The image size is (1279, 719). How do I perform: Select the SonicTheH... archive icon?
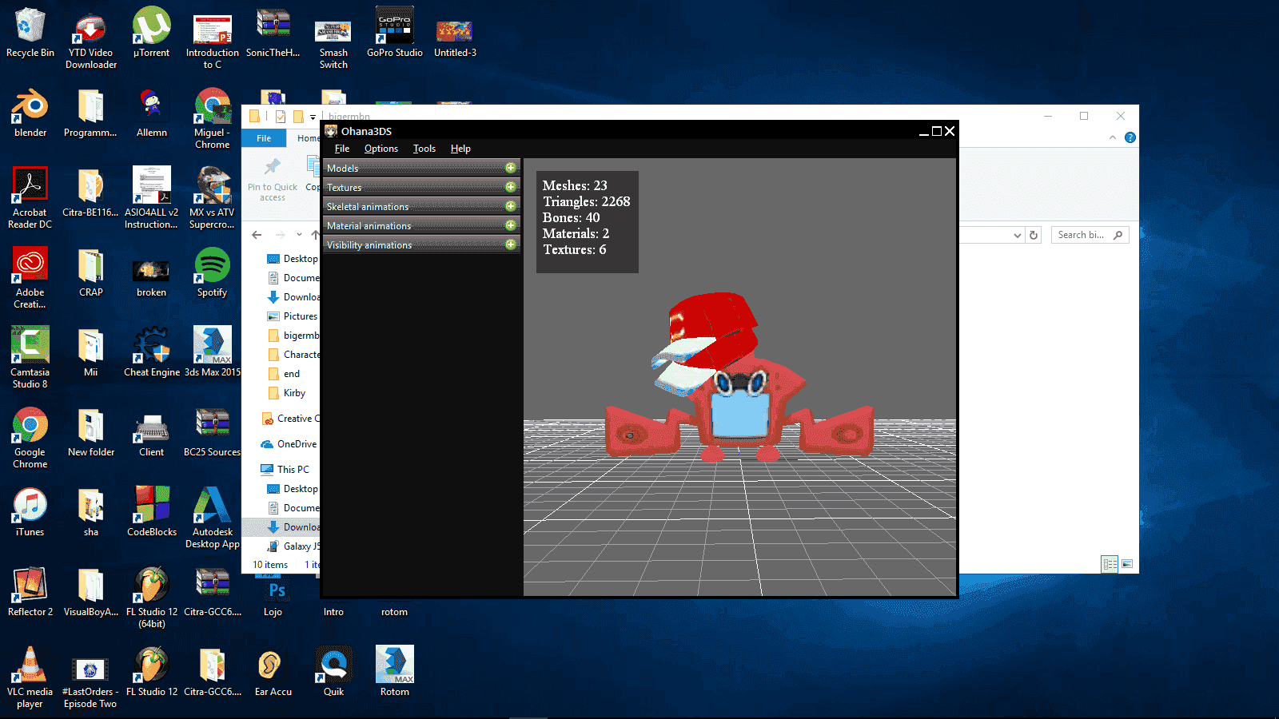(273, 33)
